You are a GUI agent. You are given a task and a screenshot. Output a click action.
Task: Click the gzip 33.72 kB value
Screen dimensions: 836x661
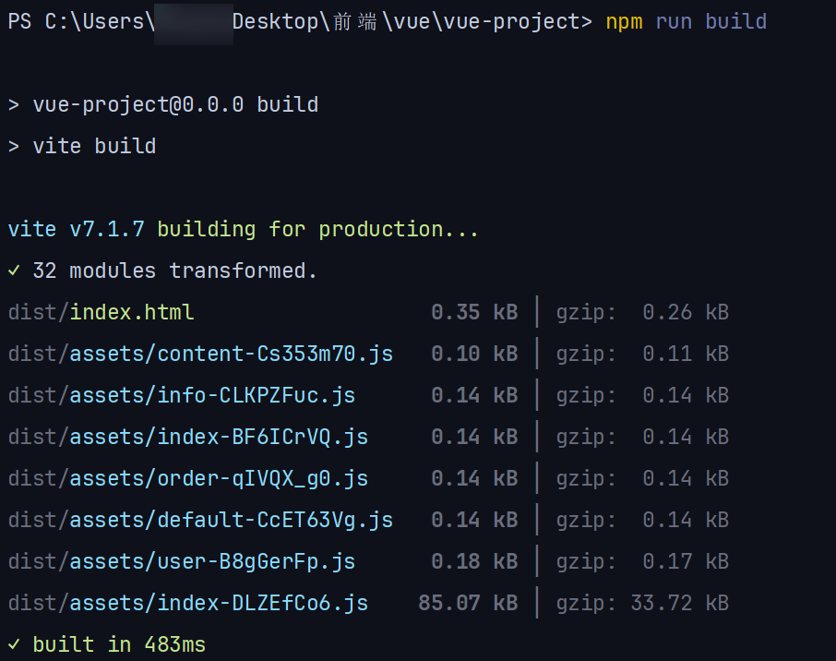point(680,603)
